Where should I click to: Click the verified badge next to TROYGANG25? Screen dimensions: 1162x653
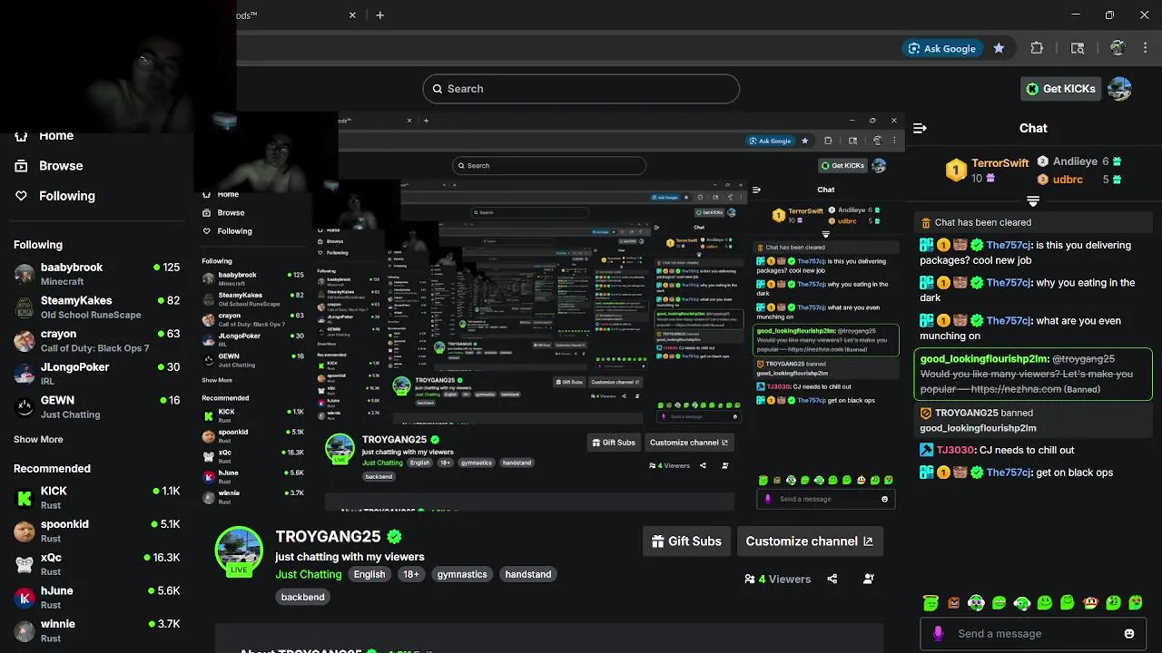click(395, 537)
